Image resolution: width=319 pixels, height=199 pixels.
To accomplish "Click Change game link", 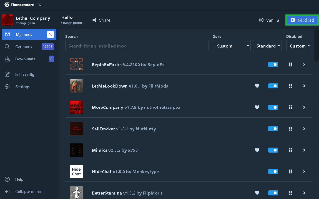I will [26, 23].
